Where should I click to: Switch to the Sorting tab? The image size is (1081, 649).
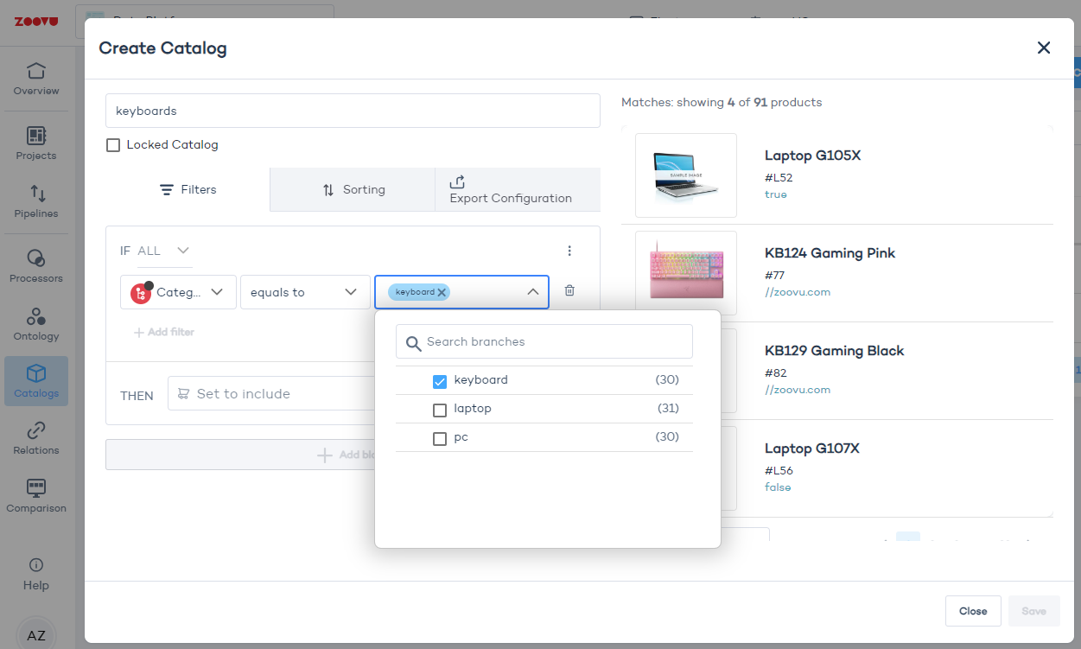pos(353,190)
